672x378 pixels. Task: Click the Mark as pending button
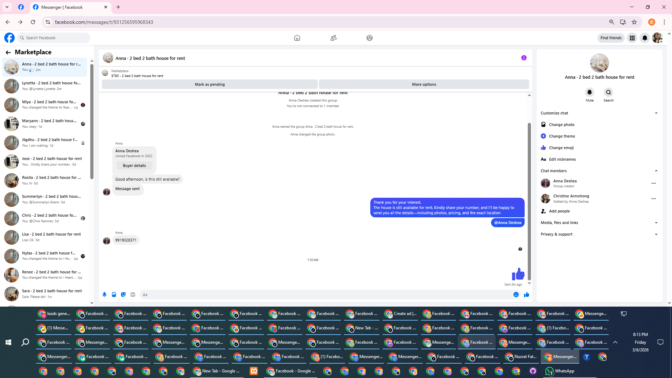210,84
